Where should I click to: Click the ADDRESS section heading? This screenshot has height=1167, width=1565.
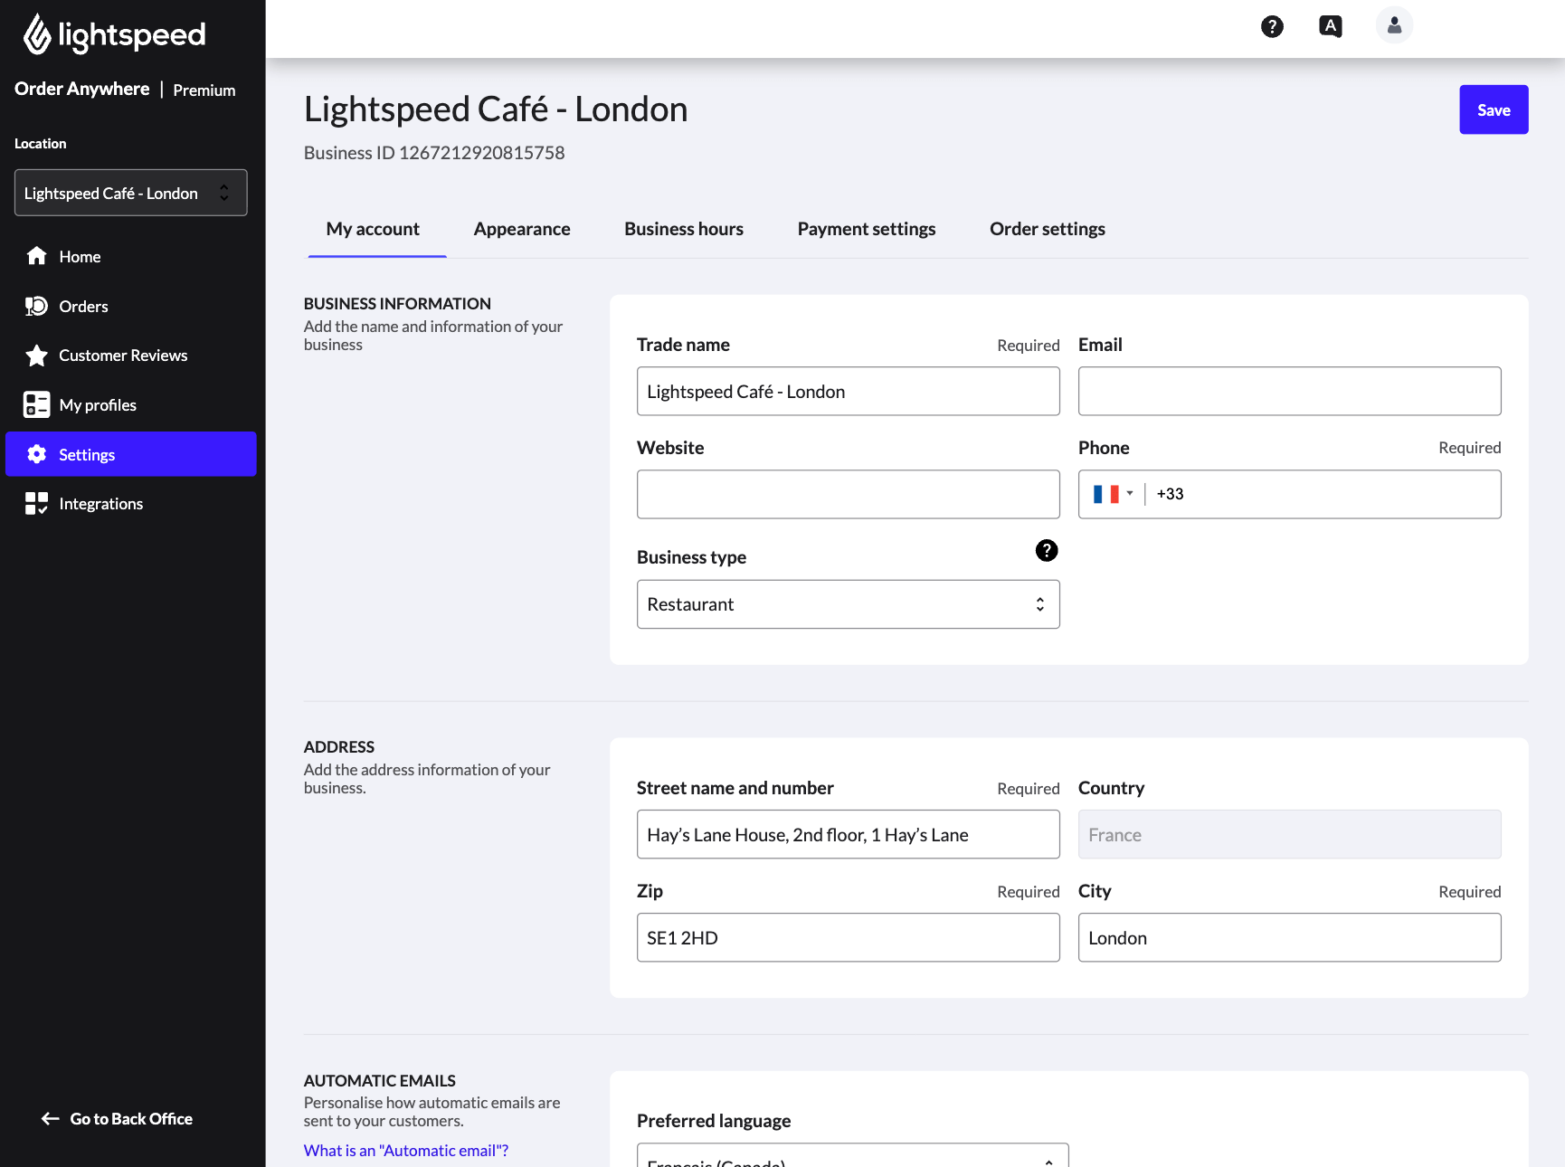coord(339,747)
